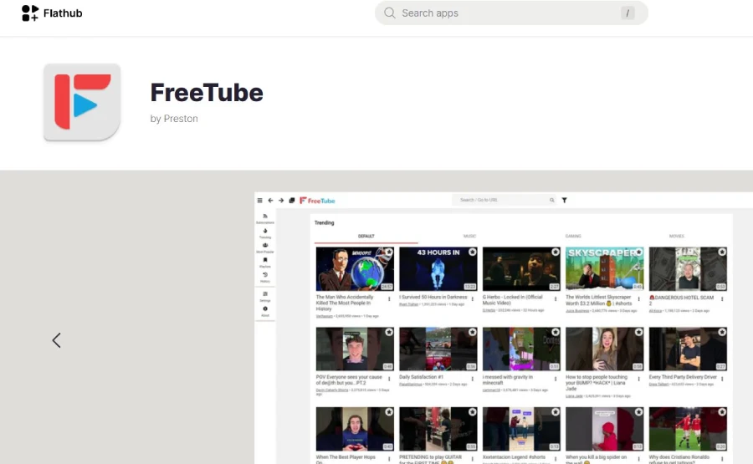The width and height of the screenshot is (753, 464).
Task: Open Settings in the FreeTube sidebar
Action: tap(265, 296)
